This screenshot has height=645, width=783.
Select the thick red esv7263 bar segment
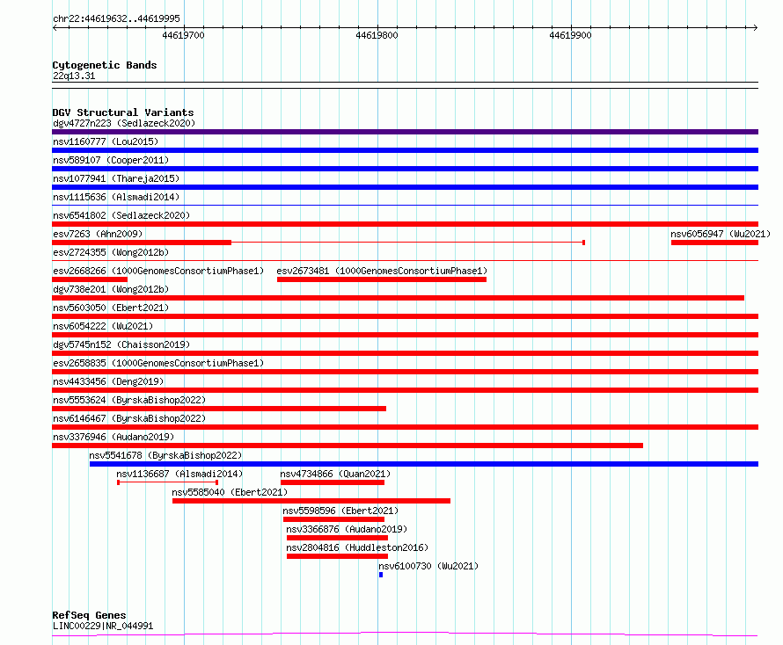(142, 243)
